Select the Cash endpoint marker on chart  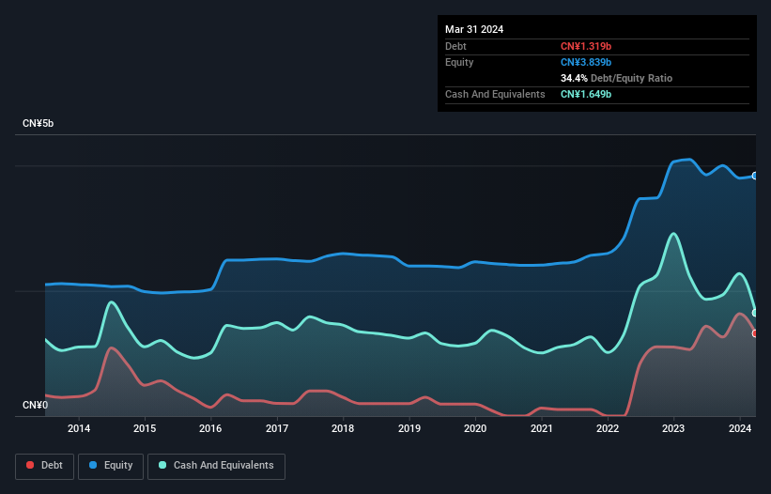(755, 313)
